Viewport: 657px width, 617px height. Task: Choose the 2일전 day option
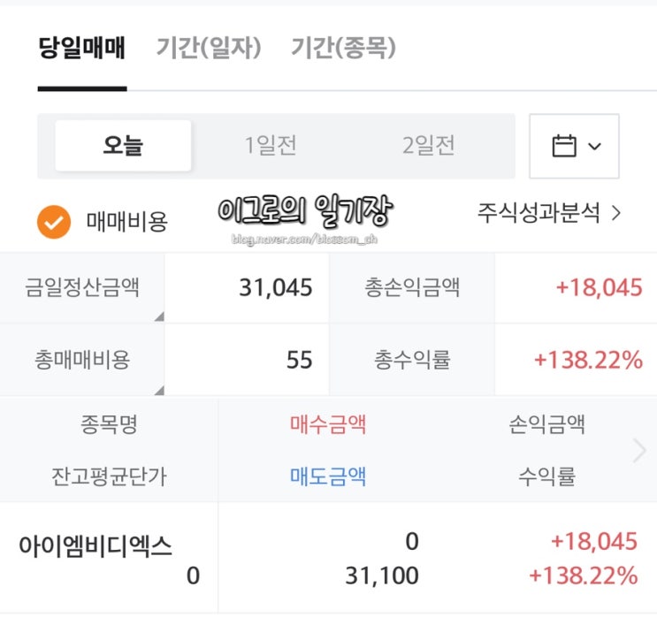(x=428, y=146)
